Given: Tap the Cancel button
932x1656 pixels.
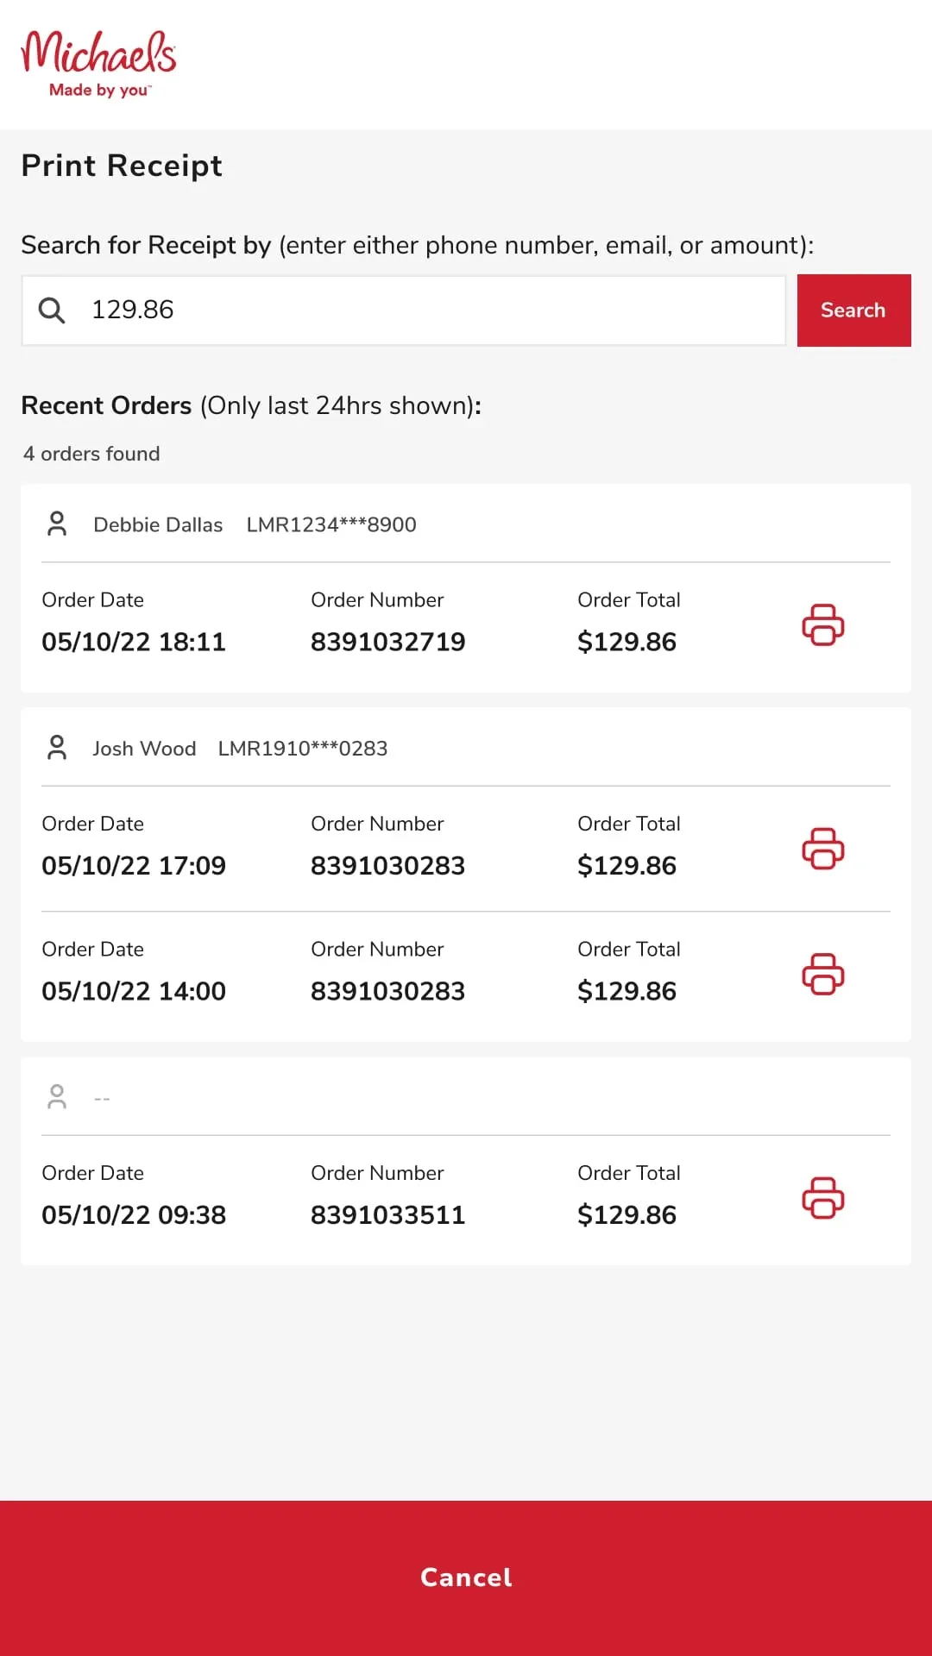Looking at the screenshot, I should click(x=466, y=1578).
